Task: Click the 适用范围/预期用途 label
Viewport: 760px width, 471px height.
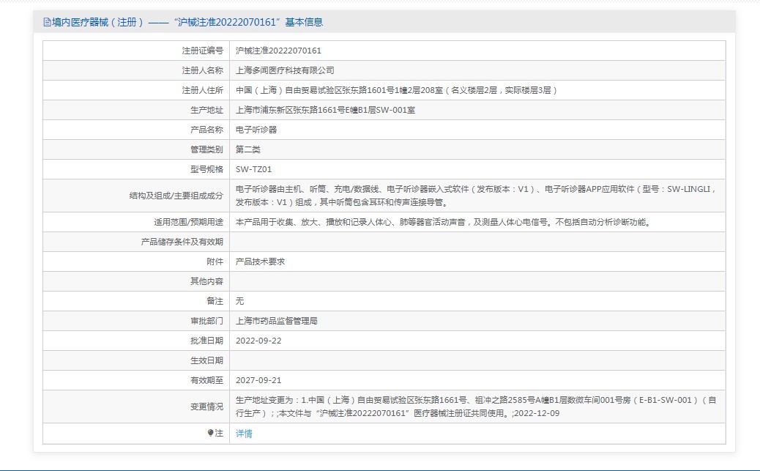Action: point(189,222)
